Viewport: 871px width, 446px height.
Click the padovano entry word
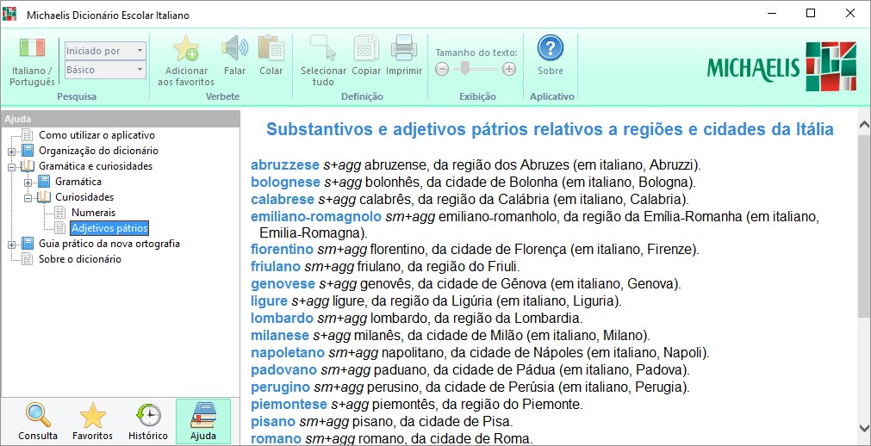pyautogui.click(x=283, y=370)
